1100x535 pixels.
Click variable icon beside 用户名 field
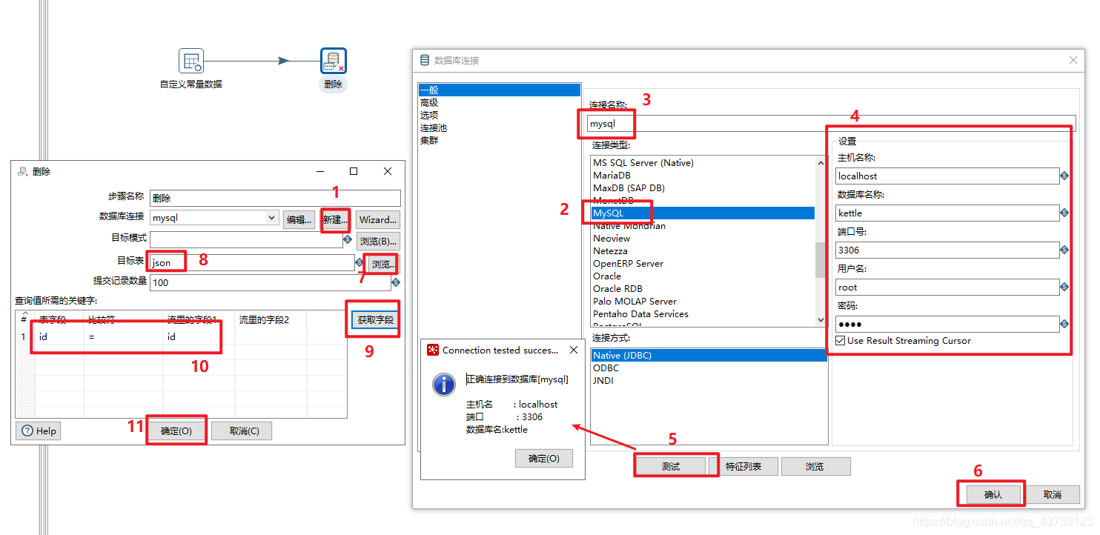click(1064, 287)
